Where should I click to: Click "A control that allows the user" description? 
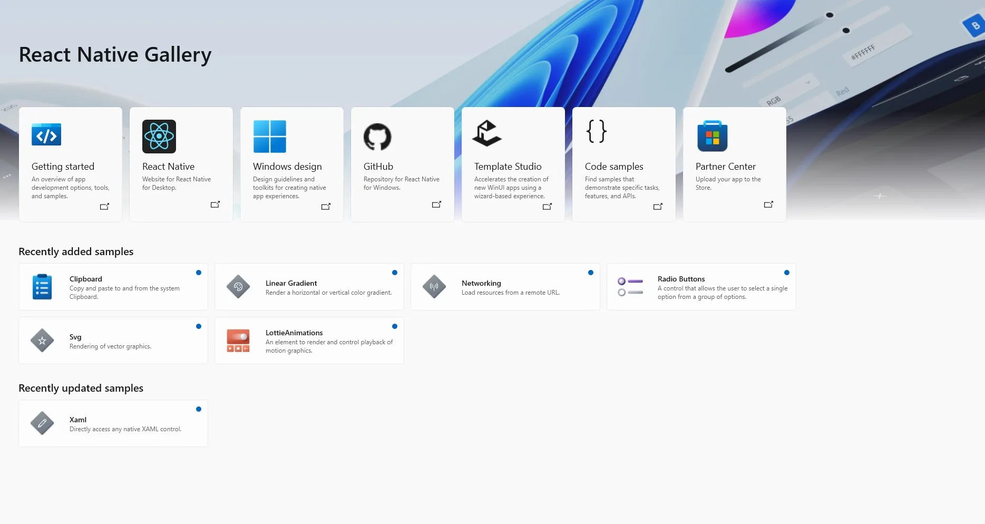723,293
